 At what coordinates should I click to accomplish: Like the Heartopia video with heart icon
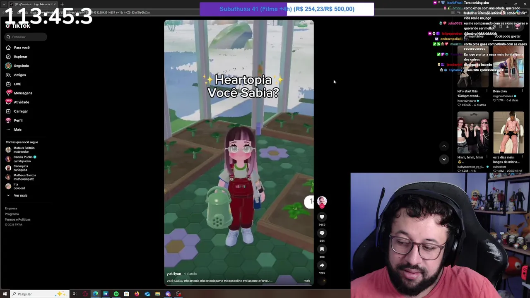tap(322, 217)
